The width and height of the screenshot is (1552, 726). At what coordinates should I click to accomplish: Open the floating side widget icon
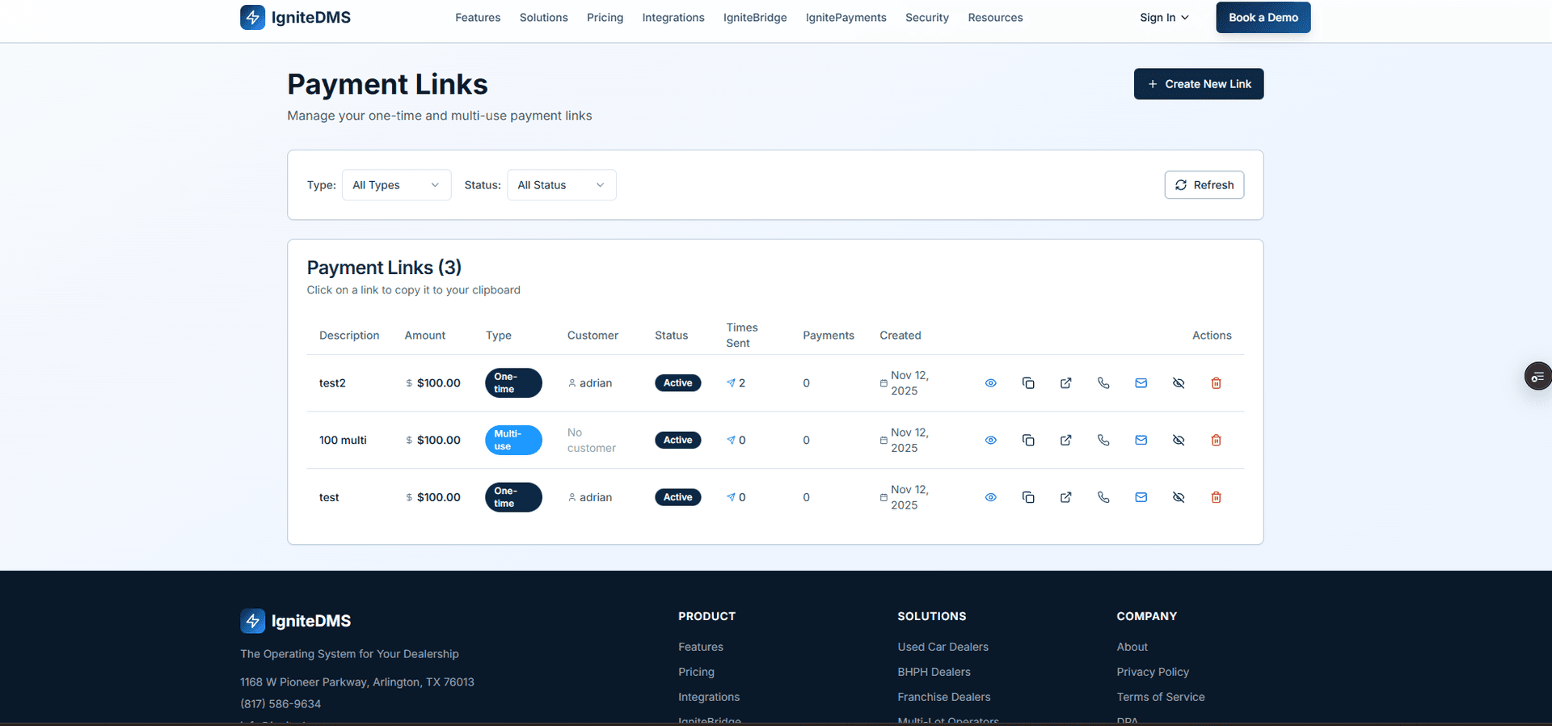(x=1537, y=376)
